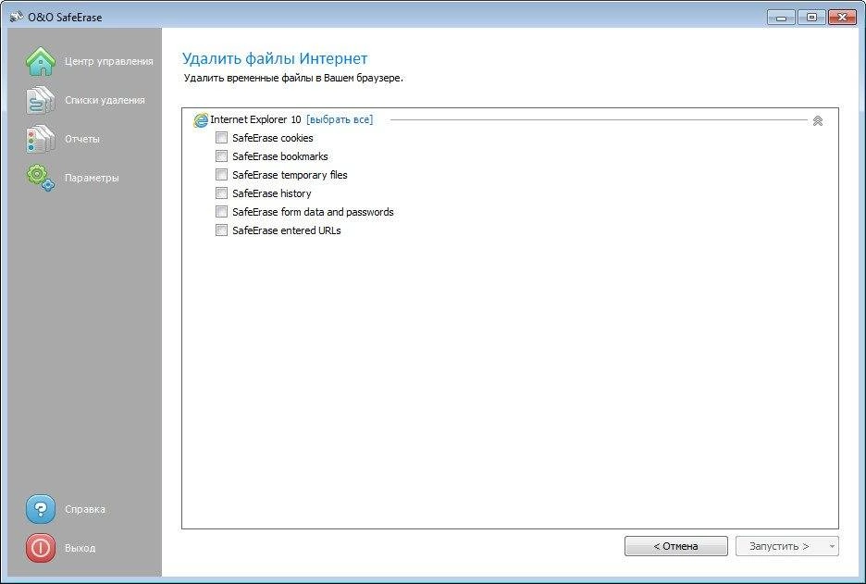Collapse the Internet Explorer 10 group
The height and width of the screenshot is (584, 866).
(818, 120)
